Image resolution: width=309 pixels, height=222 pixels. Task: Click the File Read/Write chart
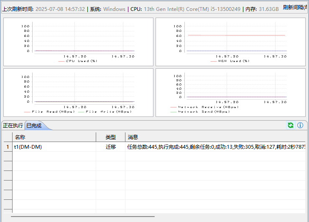(77, 92)
